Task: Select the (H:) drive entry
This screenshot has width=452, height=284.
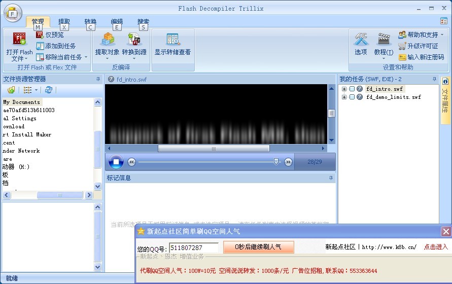Action: coord(16,167)
